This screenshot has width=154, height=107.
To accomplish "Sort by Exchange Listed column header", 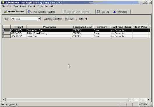I will [x=83, y=27].
